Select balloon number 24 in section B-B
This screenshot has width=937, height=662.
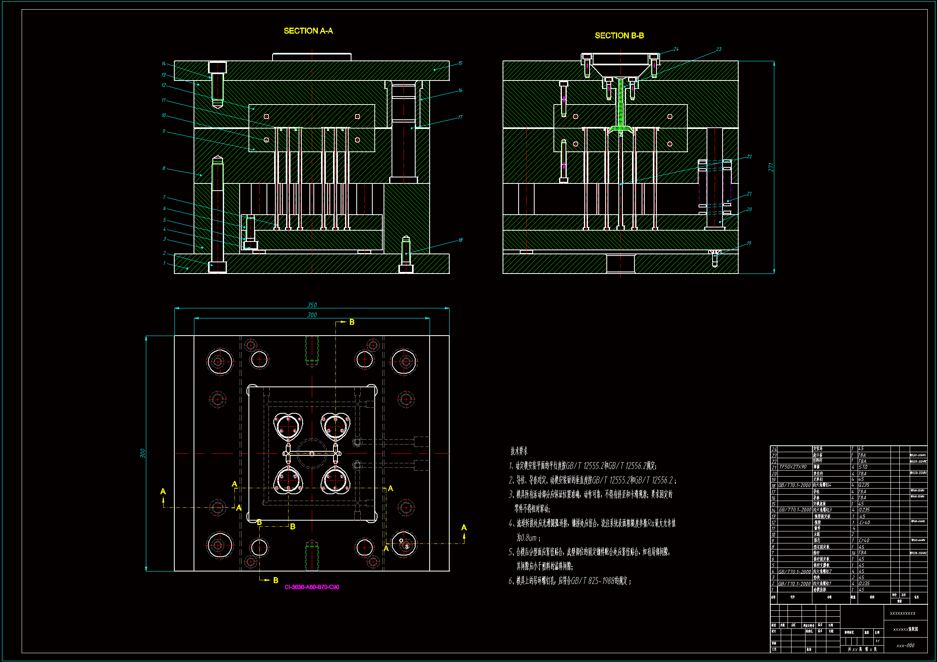[x=676, y=49]
